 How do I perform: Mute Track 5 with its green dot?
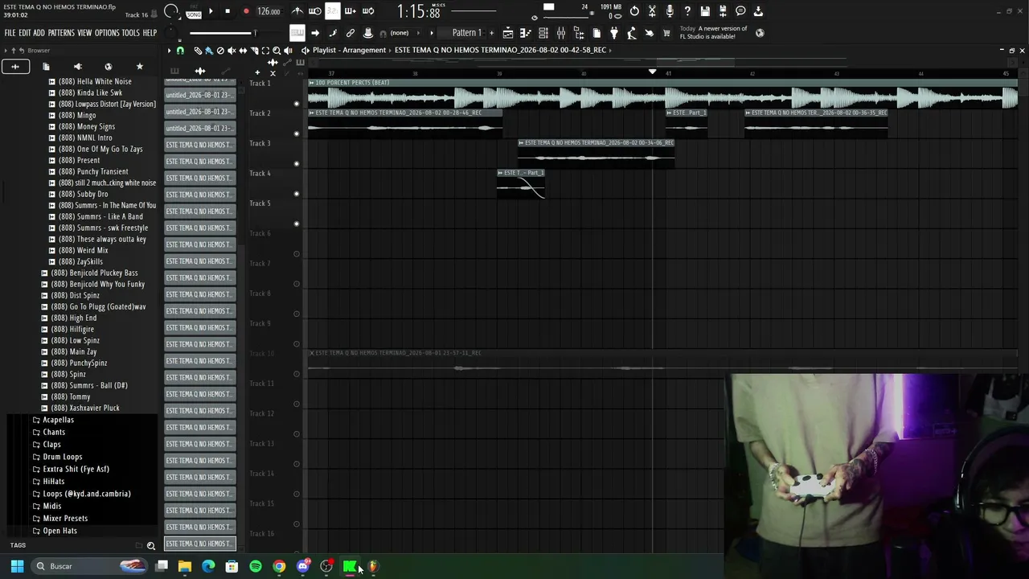click(x=297, y=224)
